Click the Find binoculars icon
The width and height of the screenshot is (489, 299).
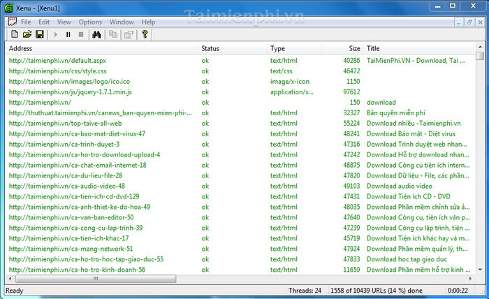point(98,34)
